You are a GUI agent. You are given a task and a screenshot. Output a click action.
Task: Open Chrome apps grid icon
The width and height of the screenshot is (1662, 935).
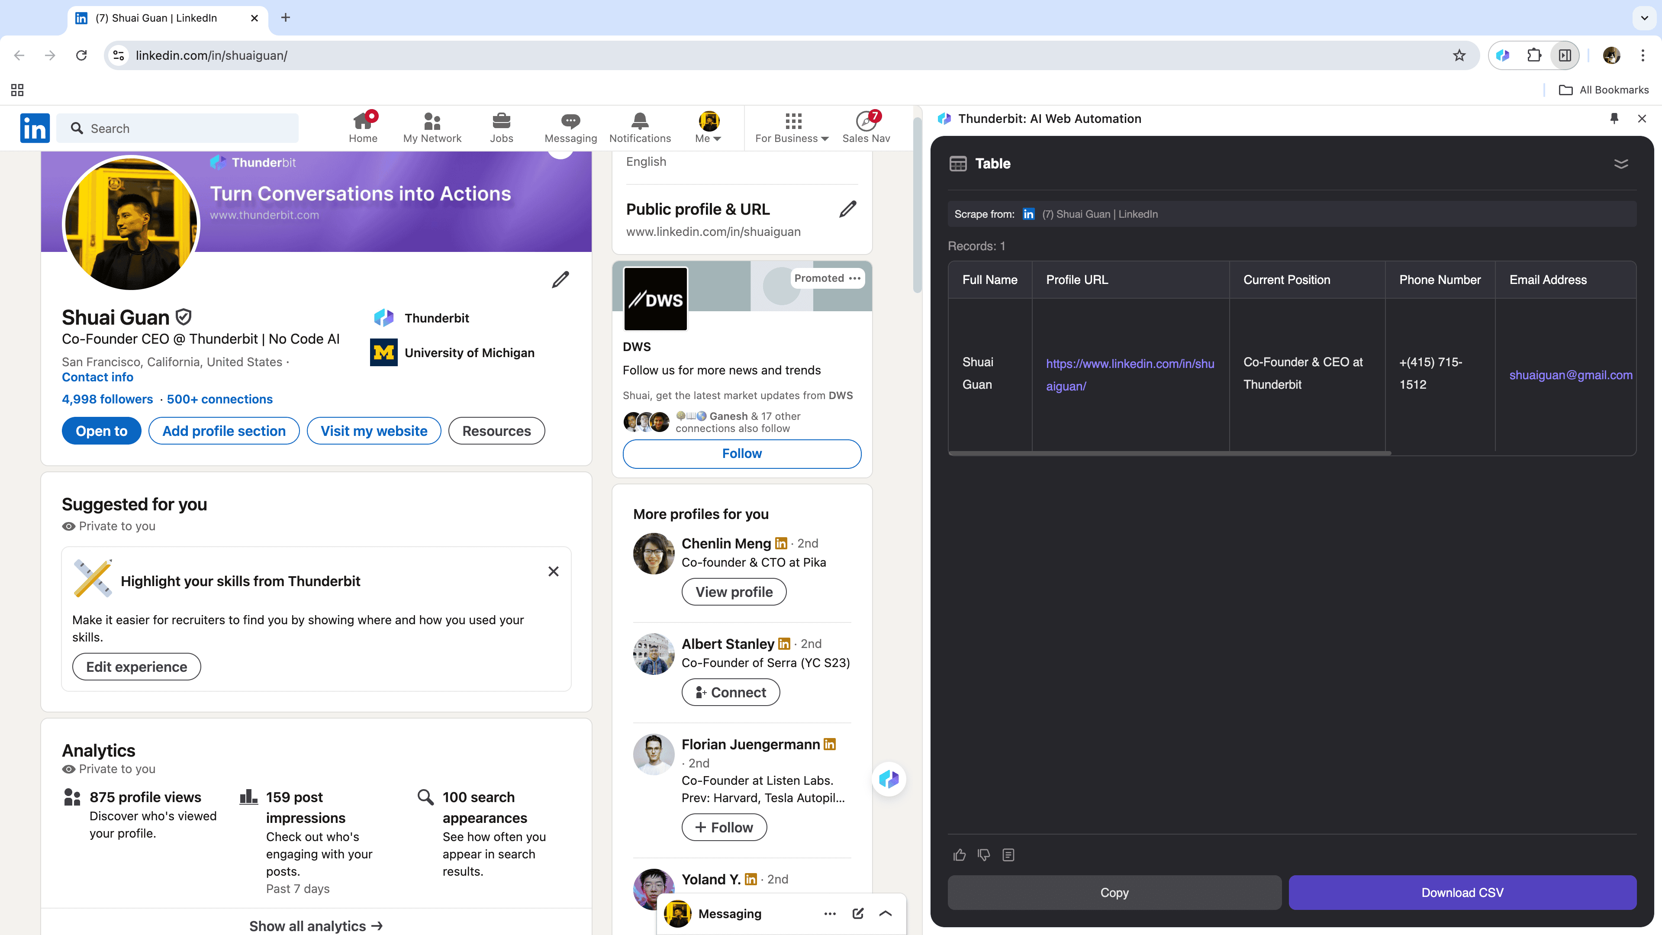point(17,90)
